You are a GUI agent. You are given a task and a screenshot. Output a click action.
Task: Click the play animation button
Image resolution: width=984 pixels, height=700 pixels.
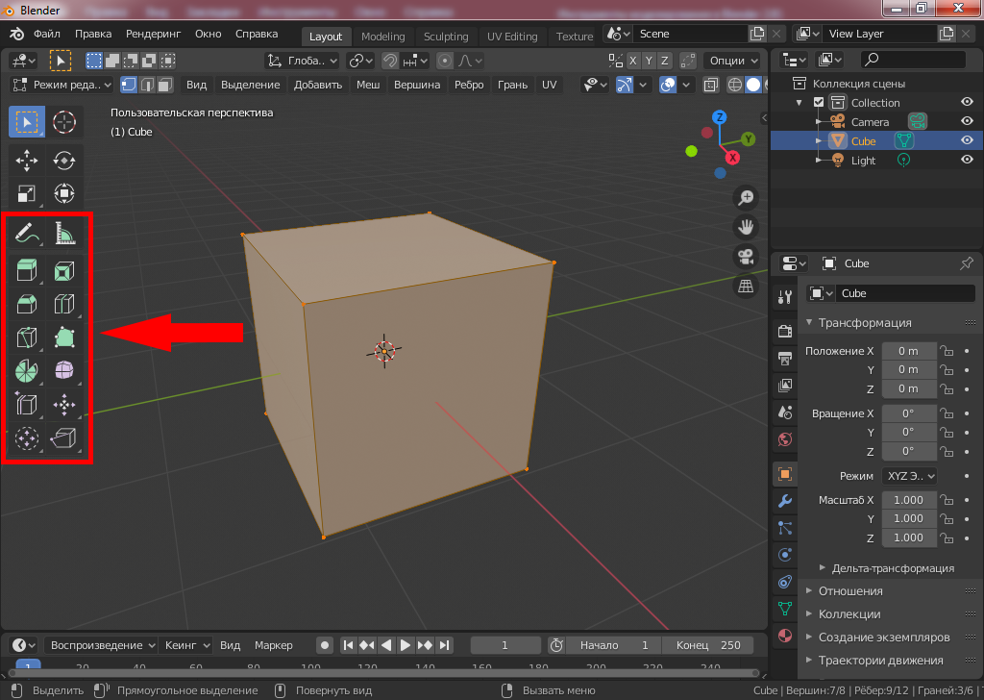(406, 645)
